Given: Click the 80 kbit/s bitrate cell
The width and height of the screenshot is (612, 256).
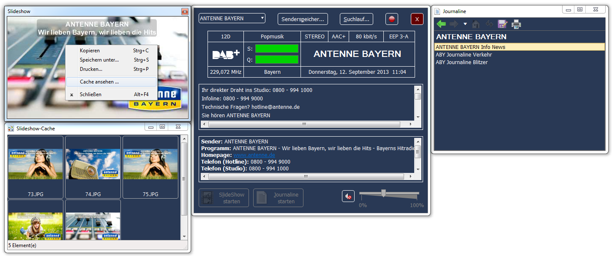Looking at the screenshot, I should tap(366, 37).
